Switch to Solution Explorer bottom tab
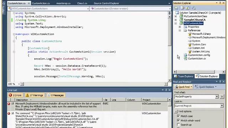228x128 pixels. 207,76
